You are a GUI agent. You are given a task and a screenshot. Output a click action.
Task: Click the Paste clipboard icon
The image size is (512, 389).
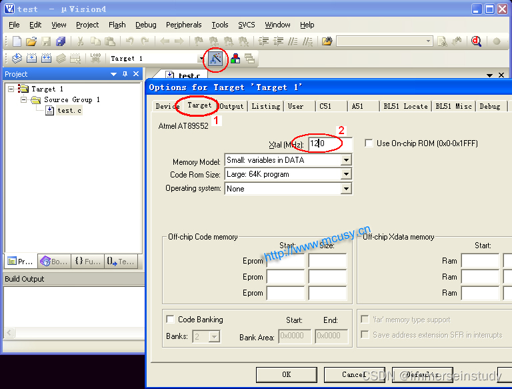point(110,41)
